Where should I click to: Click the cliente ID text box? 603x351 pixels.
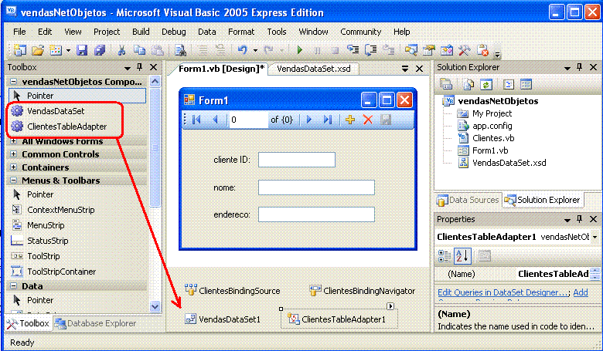[x=297, y=160]
